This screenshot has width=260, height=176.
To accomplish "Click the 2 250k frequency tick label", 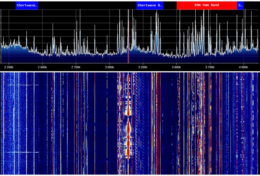I will pos(9,67).
